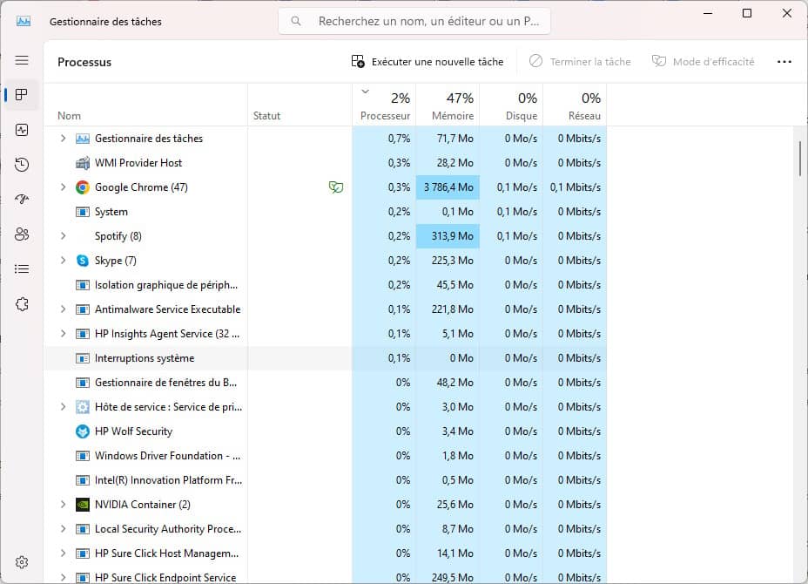The image size is (808, 584).
Task: Click the HP Wolf Security icon
Action: [x=83, y=431]
